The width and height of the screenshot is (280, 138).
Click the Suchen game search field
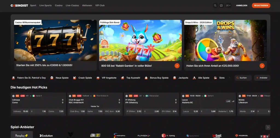click(x=243, y=78)
